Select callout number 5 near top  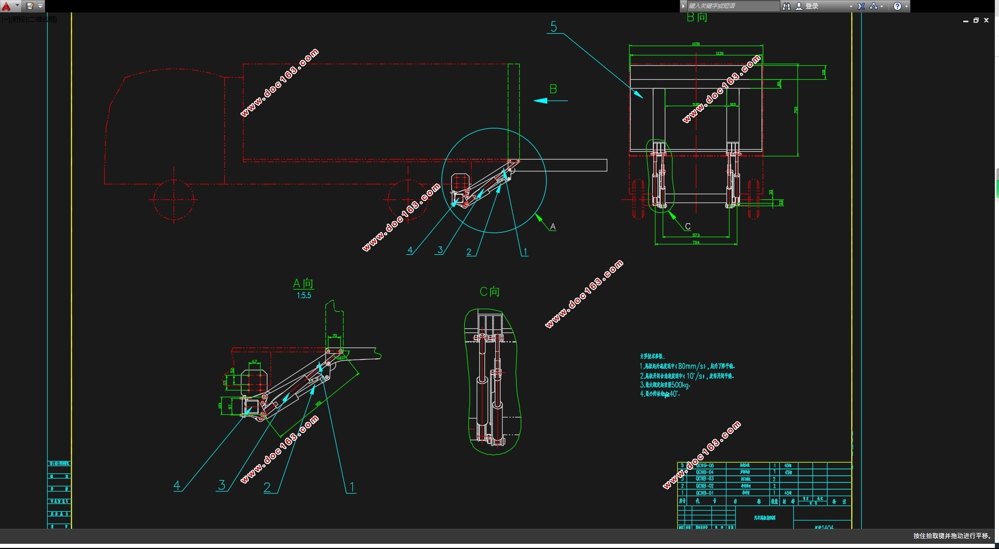(x=554, y=26)
